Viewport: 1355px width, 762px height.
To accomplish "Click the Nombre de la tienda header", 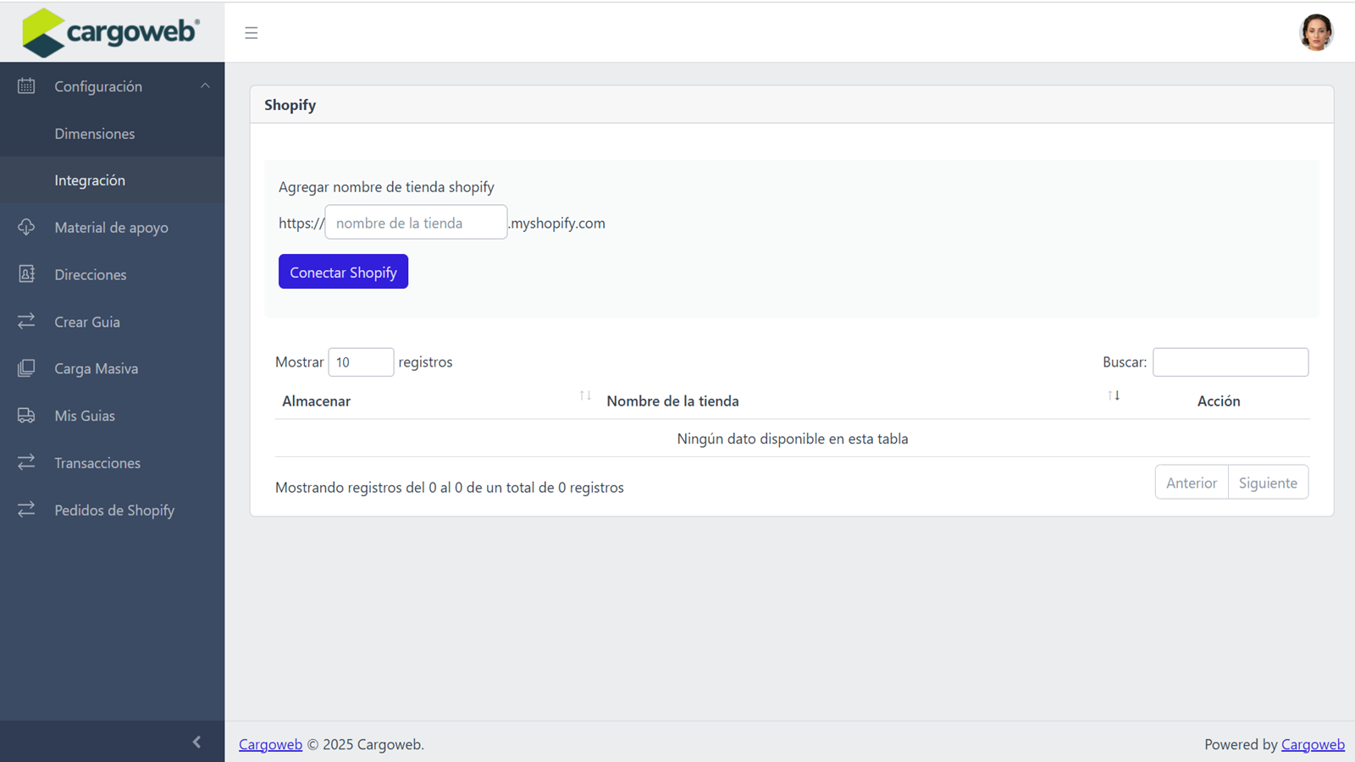I will 672,400.
